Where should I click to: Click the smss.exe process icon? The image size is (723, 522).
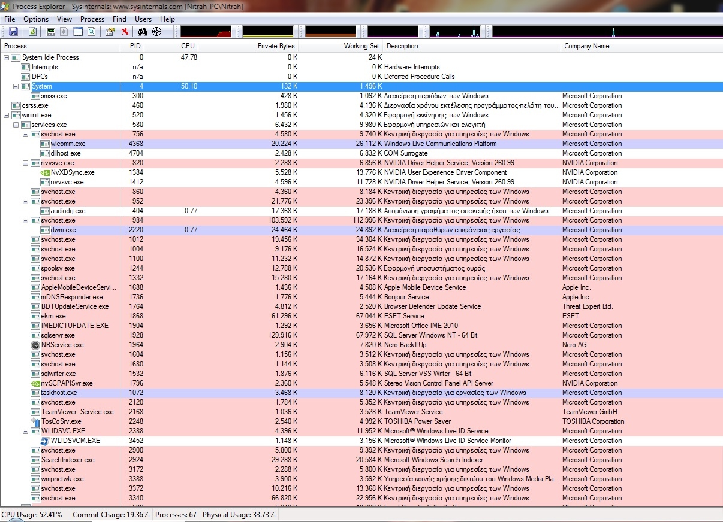tap(35, 96)
